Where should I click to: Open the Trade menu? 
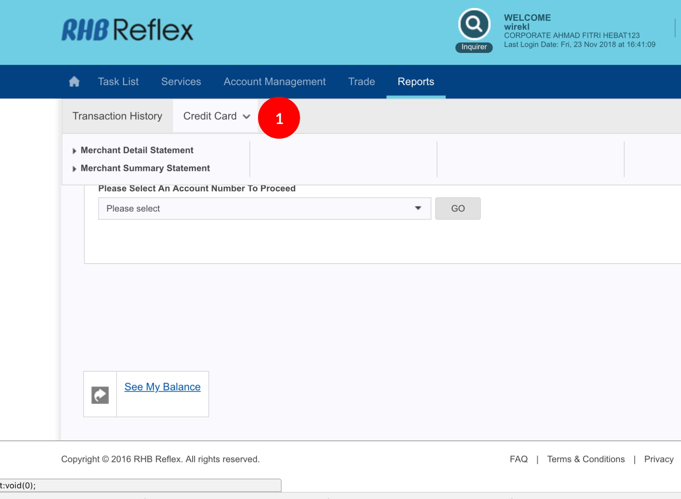[x=361, y=82]
